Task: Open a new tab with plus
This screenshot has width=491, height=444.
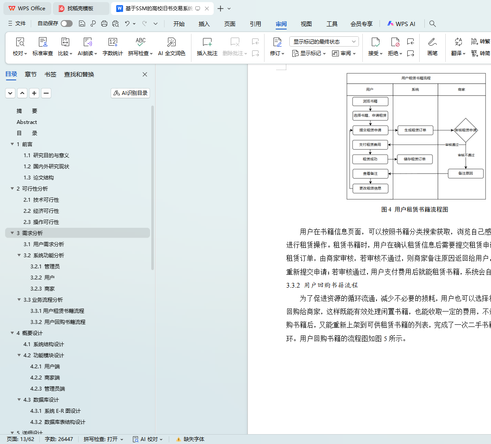Action: [x=221, y=9]
